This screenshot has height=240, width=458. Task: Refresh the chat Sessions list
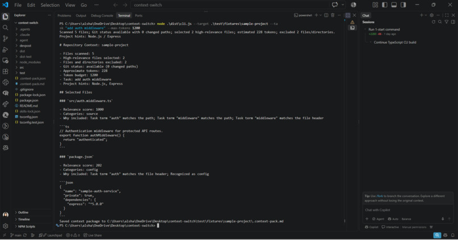(434, 22)
